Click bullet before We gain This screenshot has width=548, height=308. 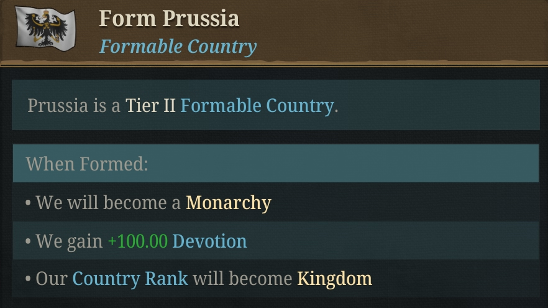[x=29, y=241]
